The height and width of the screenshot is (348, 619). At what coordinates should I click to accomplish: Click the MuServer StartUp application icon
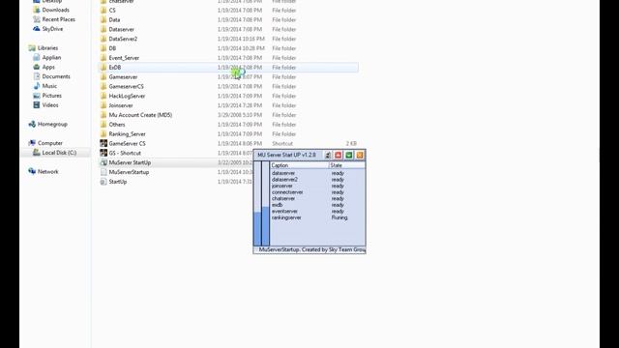[103, 162]
